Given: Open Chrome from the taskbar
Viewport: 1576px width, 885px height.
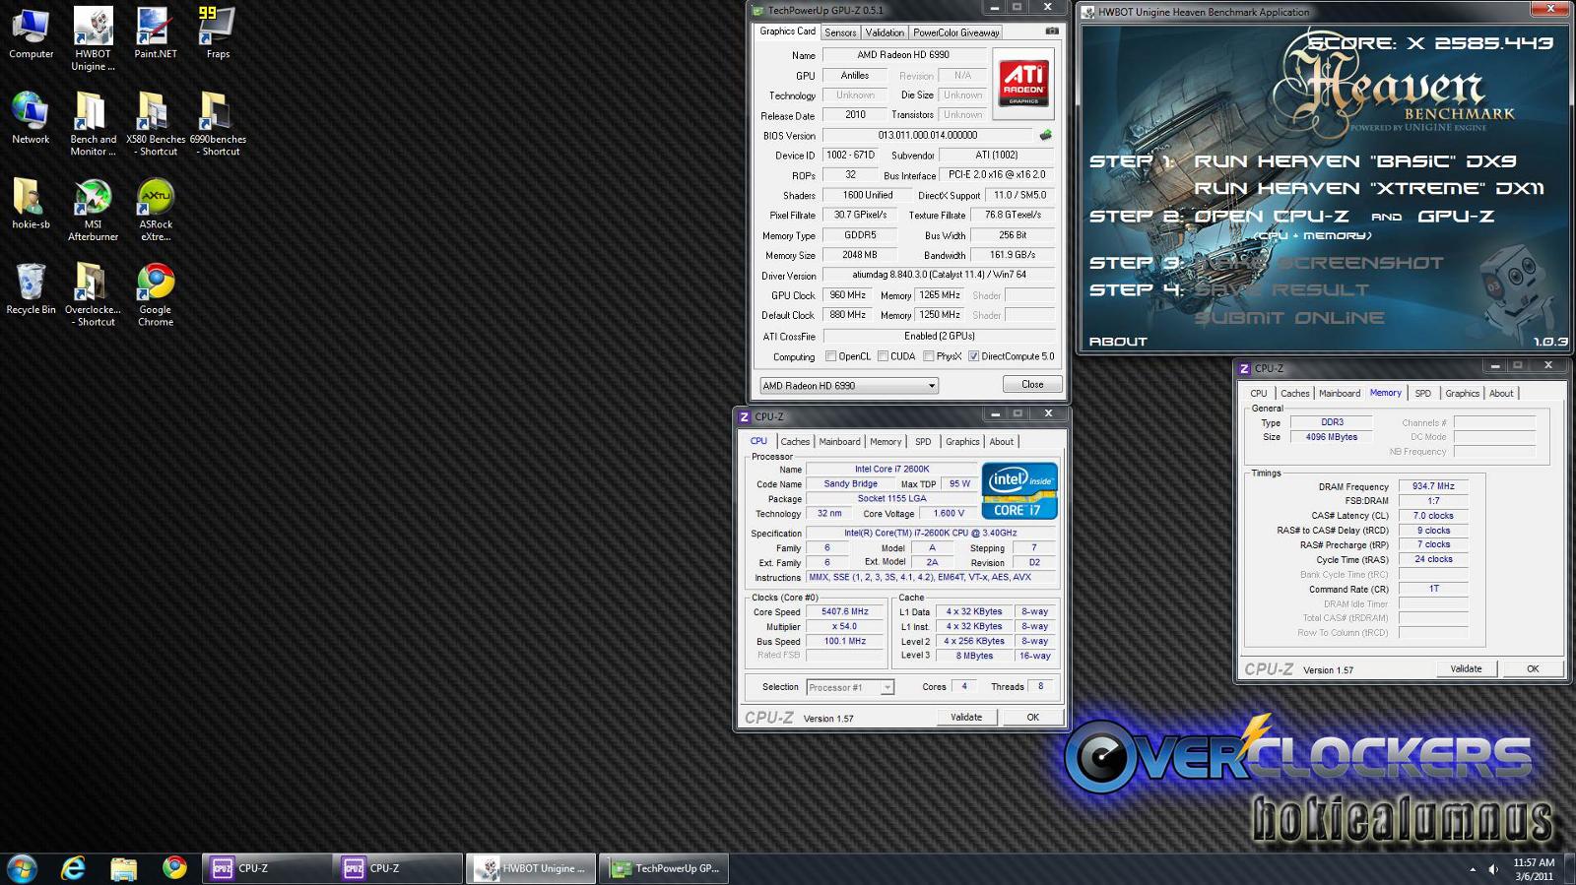Looking at the screenshot, I should click(x=174, y=867).
